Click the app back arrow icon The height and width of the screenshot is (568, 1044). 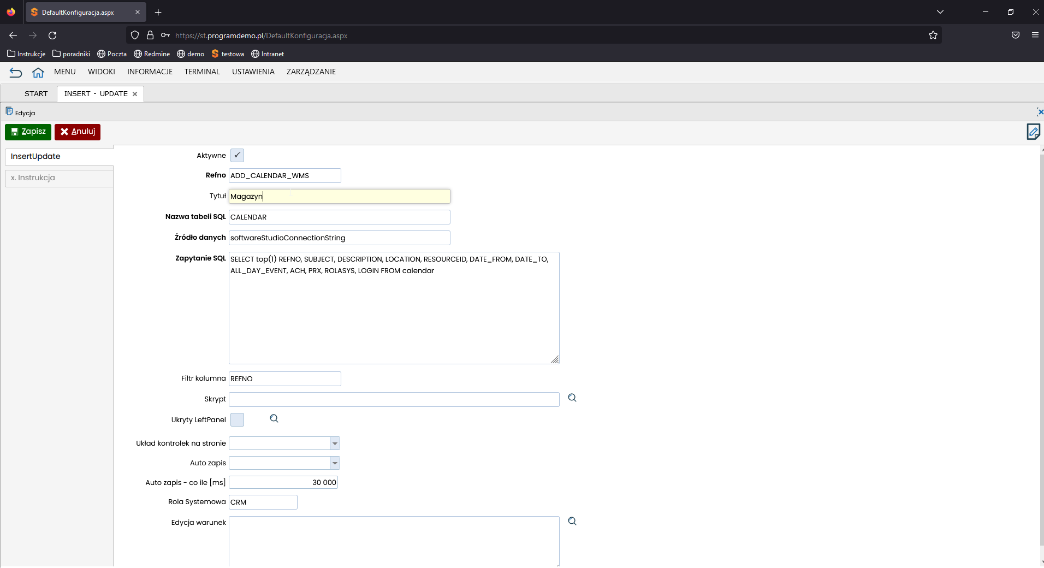(x=16, y=72)
